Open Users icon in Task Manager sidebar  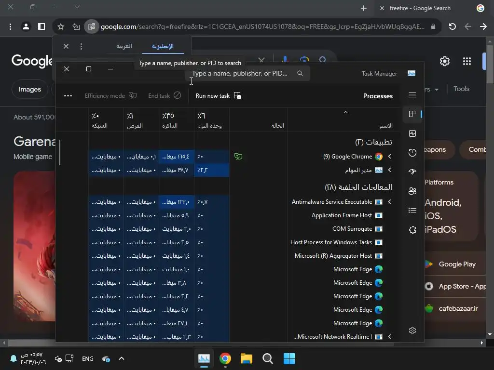[x=412, y=191]
